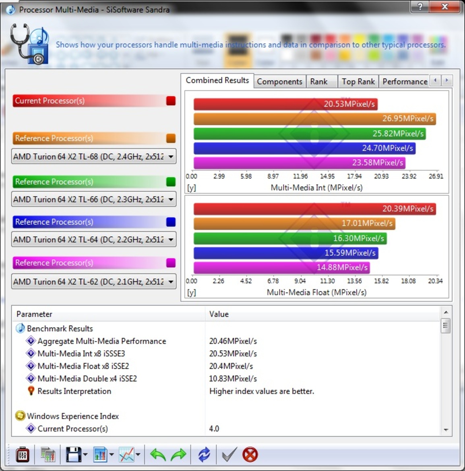Image resolution: width=465 pixels, height=471 pixels.
Task: Click the red 20.53MPixel/s bar
Action: pyautogui.click(x=286, y=104)
